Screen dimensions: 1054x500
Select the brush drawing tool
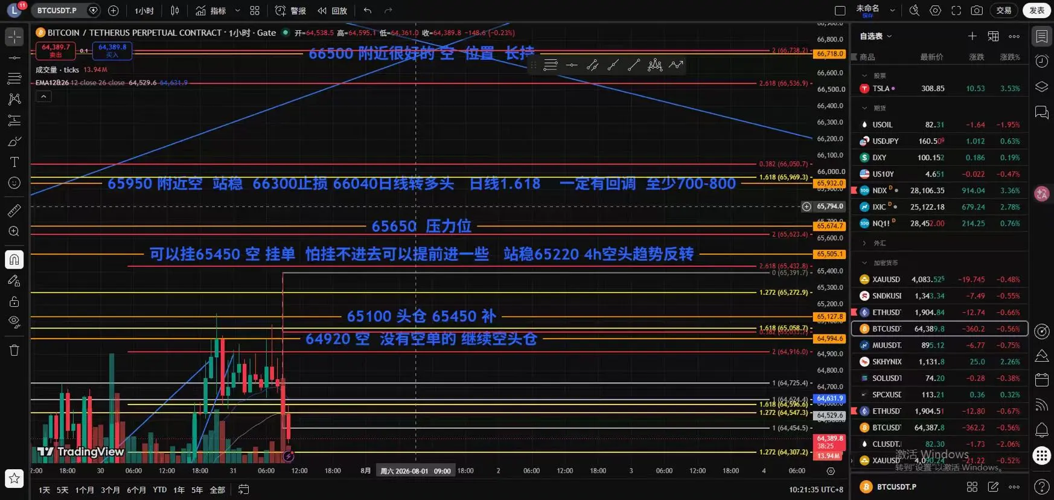pyautogui.click(x=14, y=141)
